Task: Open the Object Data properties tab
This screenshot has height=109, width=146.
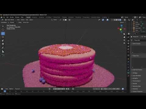Action: pyautogui.click(x=128, y=73)
